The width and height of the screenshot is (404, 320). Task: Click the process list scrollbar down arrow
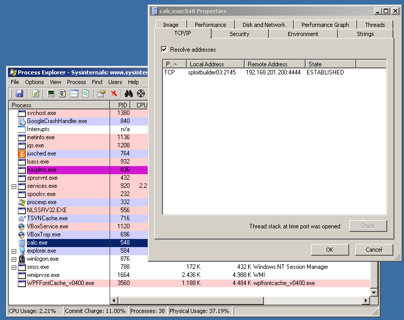pos(374,293)
